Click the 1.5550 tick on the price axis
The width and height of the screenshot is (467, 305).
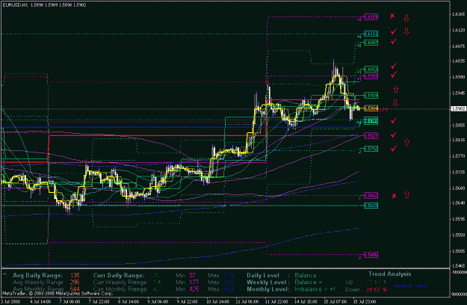(x=458, y=235)
